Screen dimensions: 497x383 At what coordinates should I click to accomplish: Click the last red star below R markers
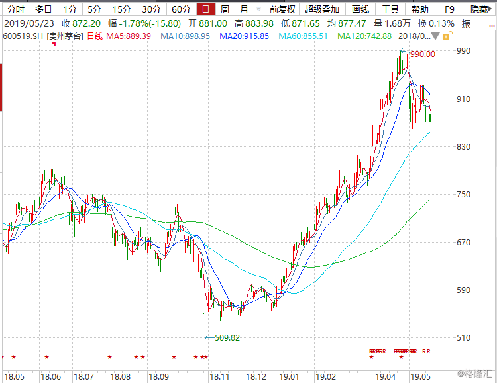coord(402,357)
